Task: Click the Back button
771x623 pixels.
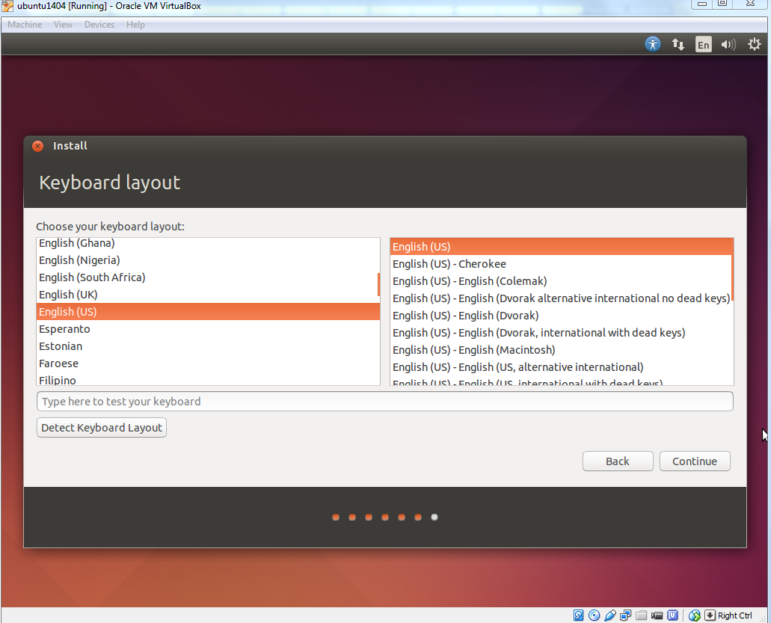Action: pyautogui.click(x=618, y=461)
